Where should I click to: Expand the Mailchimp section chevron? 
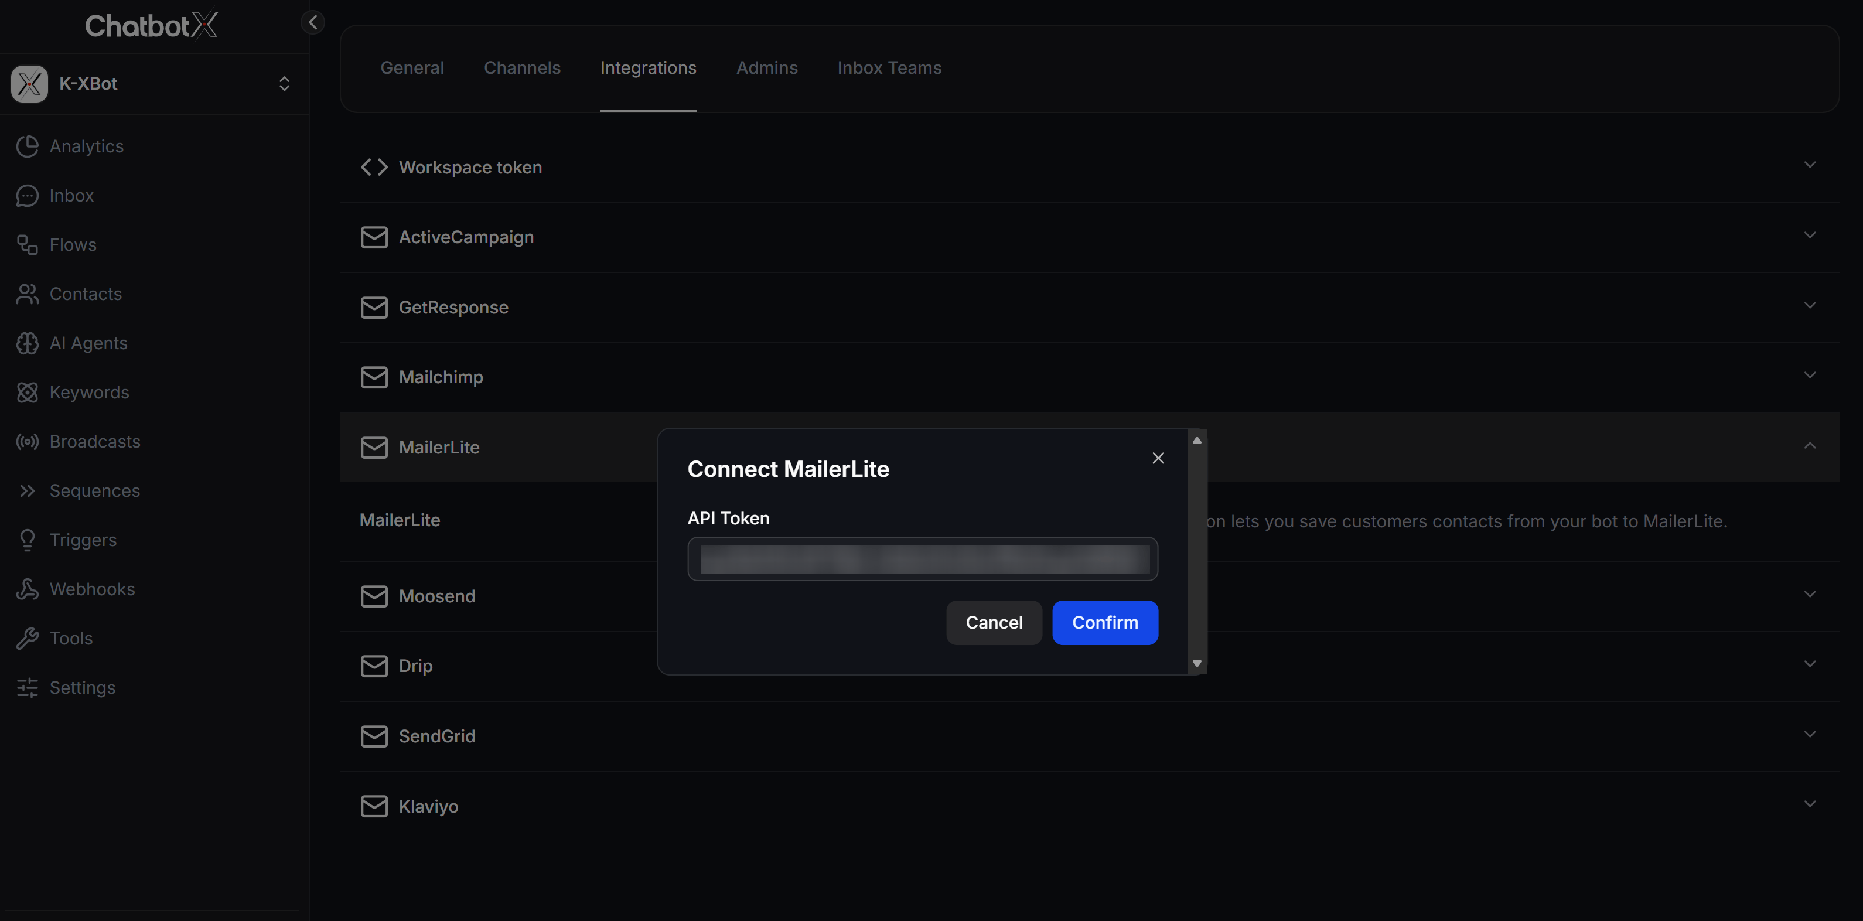pos(1810,375)
